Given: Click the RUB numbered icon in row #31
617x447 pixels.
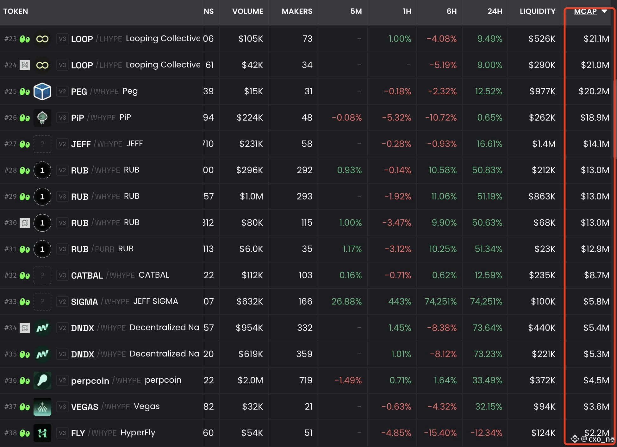Looking at the screenshot, I should pyautogui.click(x=42, y=249).
